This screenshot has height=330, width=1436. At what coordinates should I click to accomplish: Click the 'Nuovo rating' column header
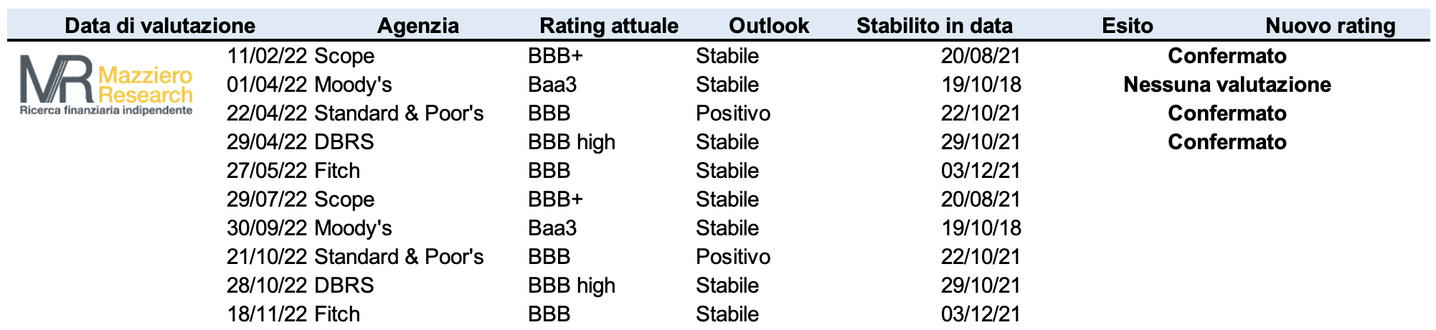(1331, 26)
